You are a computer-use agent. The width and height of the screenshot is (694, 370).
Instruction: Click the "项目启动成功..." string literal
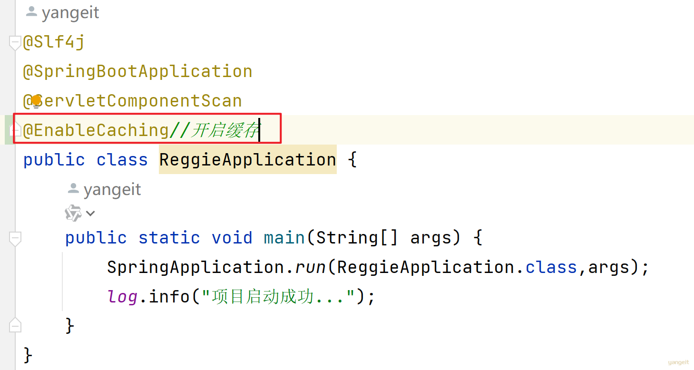(279, 297)
